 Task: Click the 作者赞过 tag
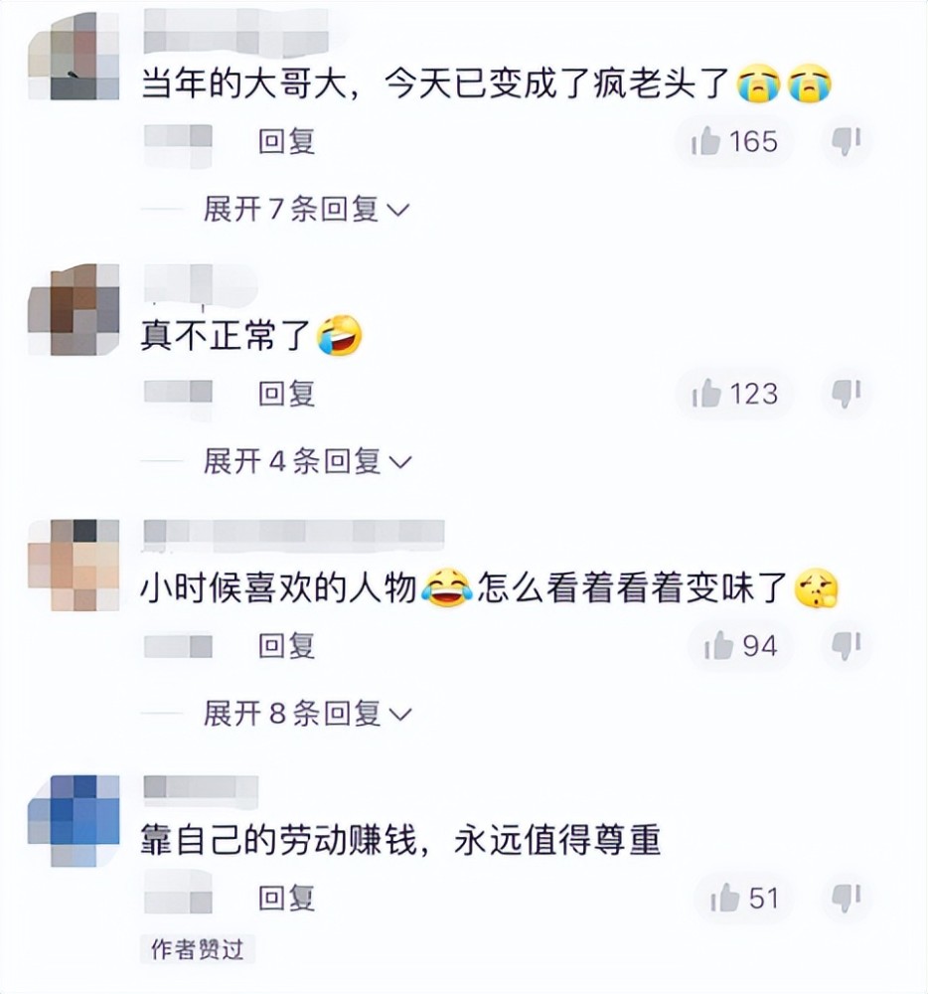[x=197, y=949]
